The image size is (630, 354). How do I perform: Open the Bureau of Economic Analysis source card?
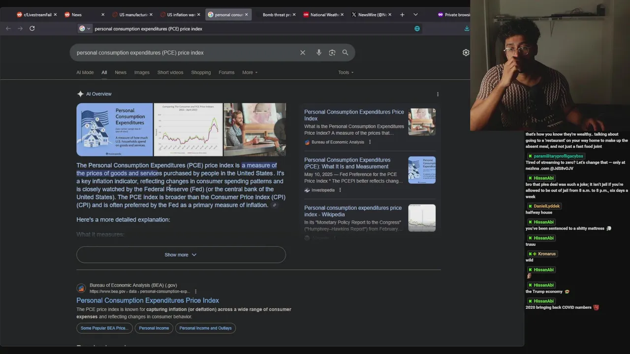pyautogui.click(x=370, y=126)
